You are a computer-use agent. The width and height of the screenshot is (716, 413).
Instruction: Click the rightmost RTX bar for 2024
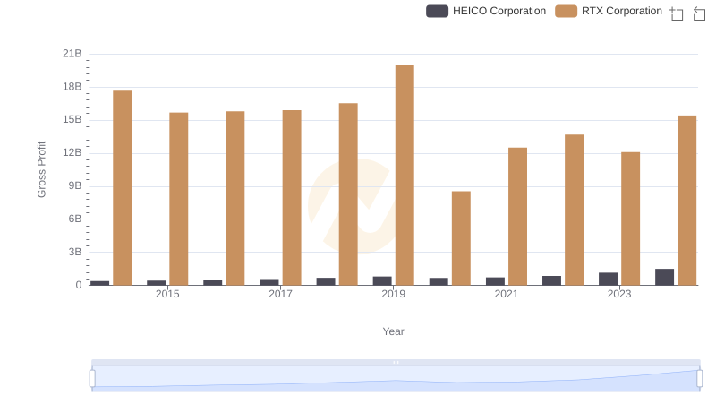pyautogui.click(x=687, y=200)
